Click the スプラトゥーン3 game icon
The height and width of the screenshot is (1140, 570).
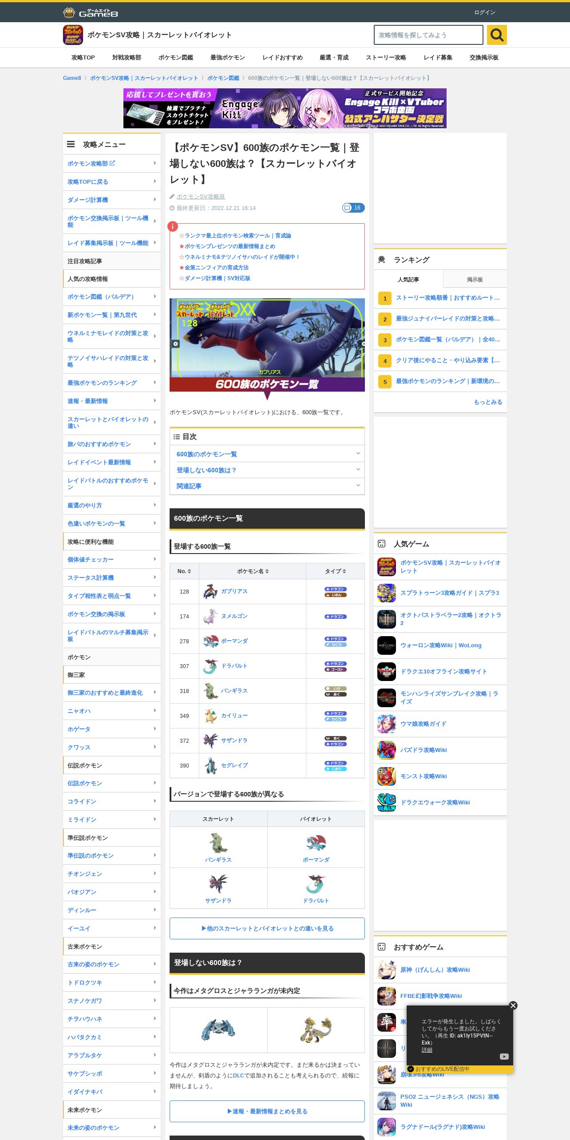point(387,593)
